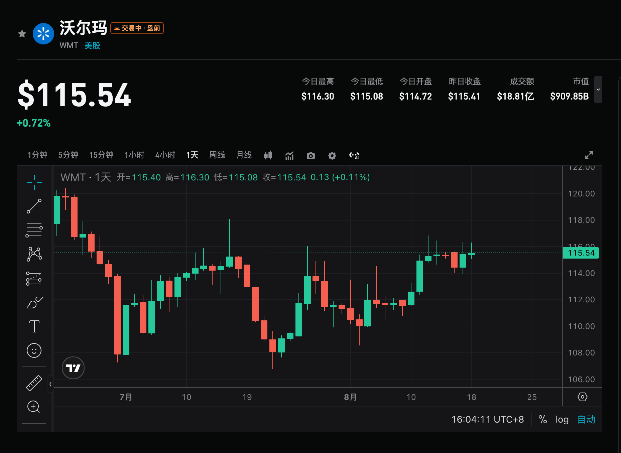Click the large $115.54 price
The image size is (621, 453).
point(74,95)
